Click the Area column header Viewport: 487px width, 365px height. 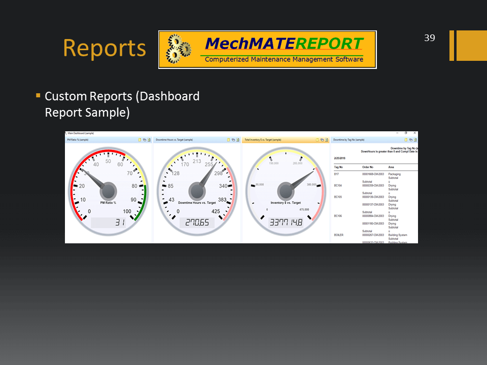tap(391, 167)
